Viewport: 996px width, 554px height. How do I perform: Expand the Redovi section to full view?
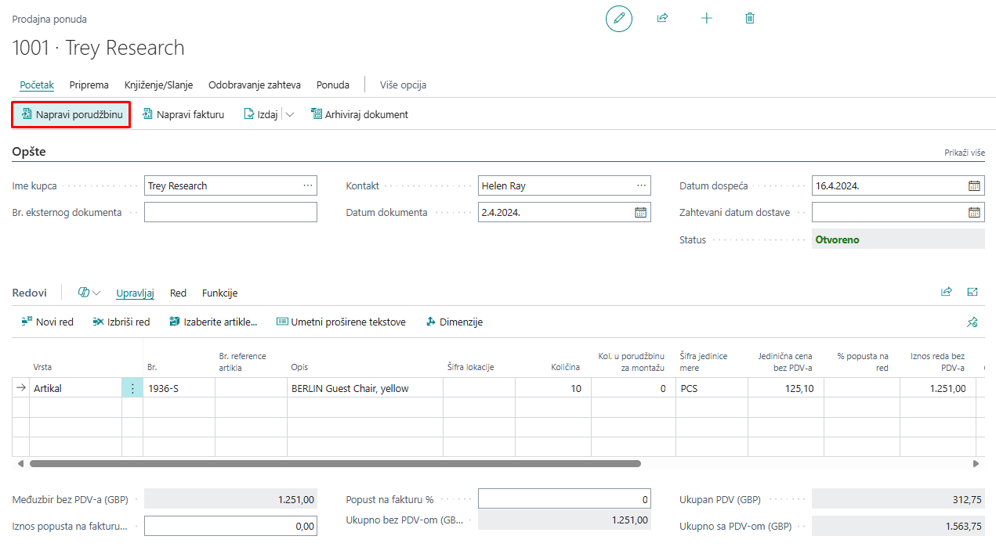click(x=972, y=292)
